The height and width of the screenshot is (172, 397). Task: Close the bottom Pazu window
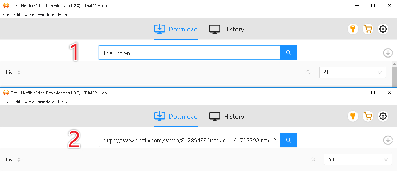click(389, 93)
